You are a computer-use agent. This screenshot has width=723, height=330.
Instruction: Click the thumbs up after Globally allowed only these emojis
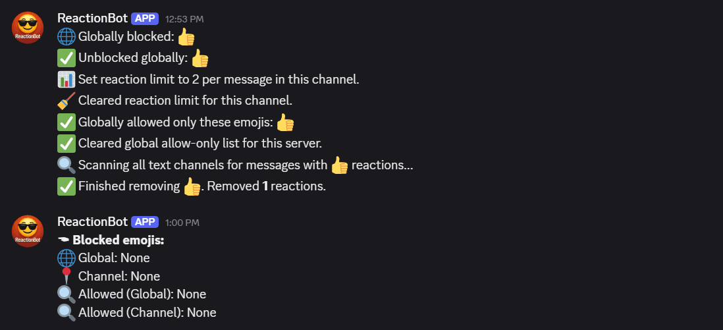point(285,123)
